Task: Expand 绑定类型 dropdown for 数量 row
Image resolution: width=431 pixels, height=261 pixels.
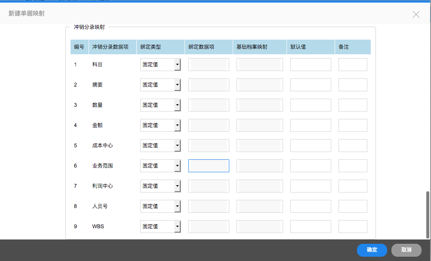Action: click(x=160, y=105)
